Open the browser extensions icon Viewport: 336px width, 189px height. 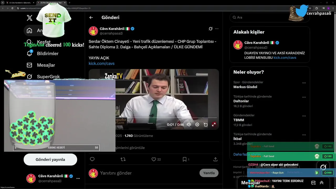(x=317, y=8)
